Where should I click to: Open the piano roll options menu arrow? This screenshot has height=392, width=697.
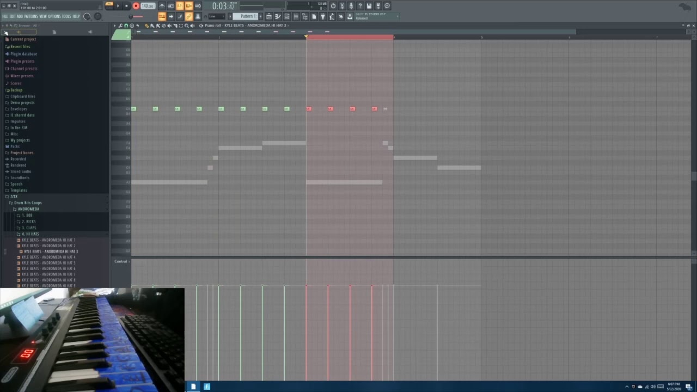(x=115, y=26)
